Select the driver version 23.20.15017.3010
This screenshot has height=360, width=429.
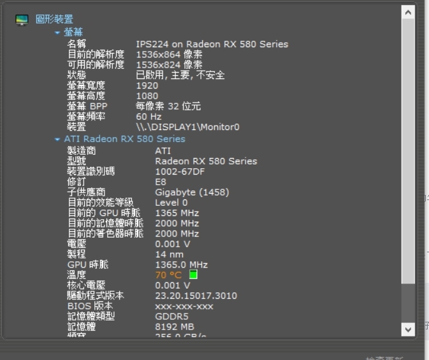tap(196, 296)
